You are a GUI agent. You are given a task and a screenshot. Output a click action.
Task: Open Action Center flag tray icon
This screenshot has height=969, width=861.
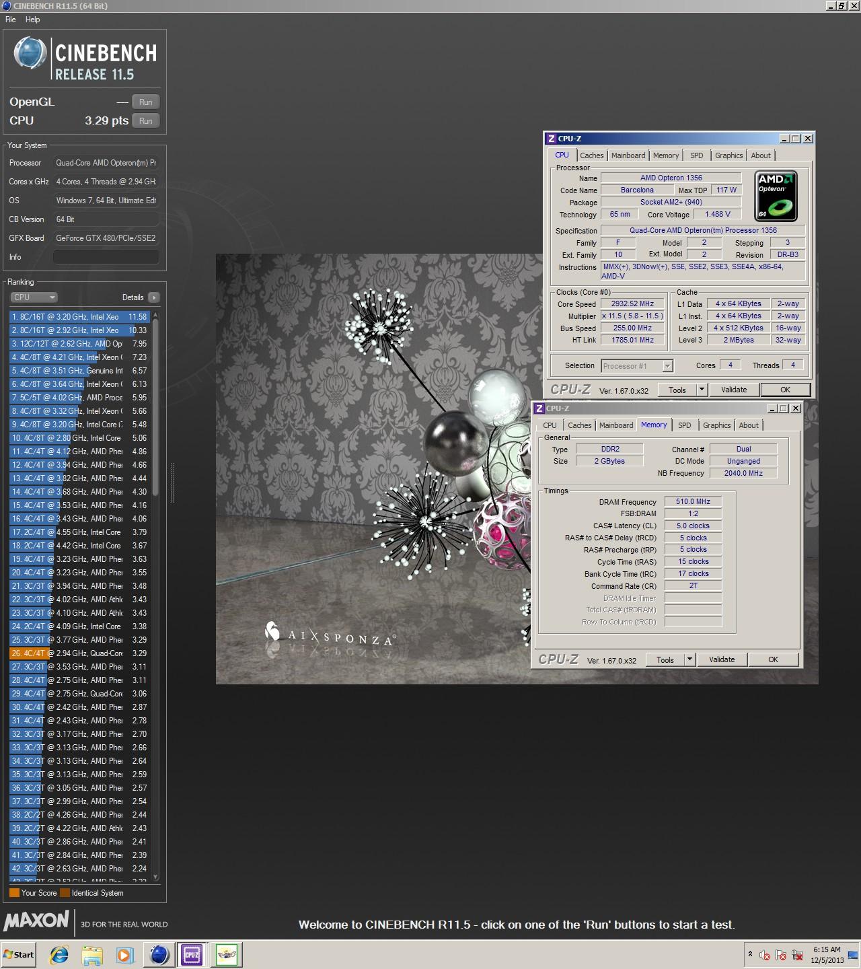(781, 956)
